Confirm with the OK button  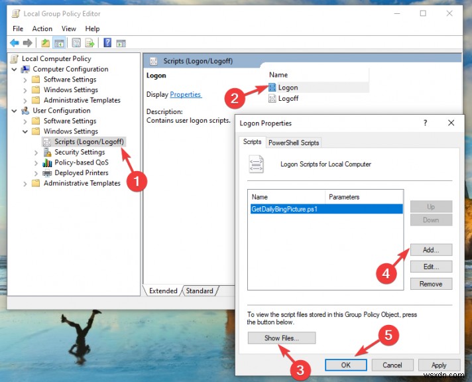(345, 365)
